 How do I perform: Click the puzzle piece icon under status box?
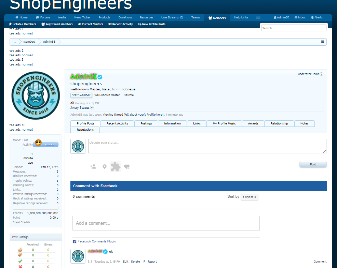click(x=116, y=167)
